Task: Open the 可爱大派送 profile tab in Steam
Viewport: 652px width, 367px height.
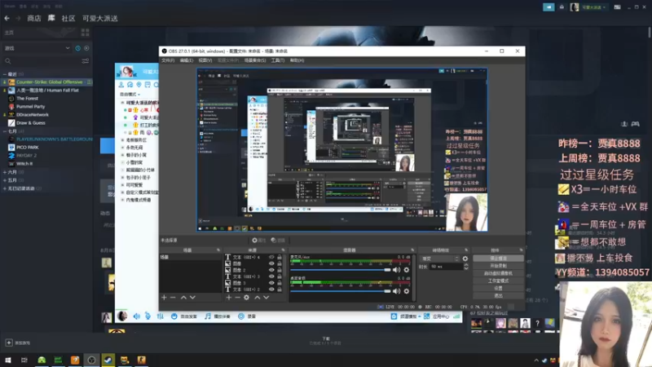Action: pyautogui.click(x=99, y=18)
